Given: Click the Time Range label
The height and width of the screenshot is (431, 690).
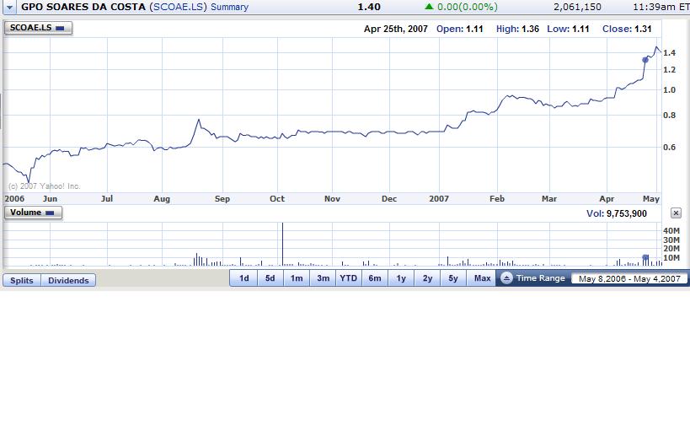Looking at the screenshot, I should coord(540,278).
